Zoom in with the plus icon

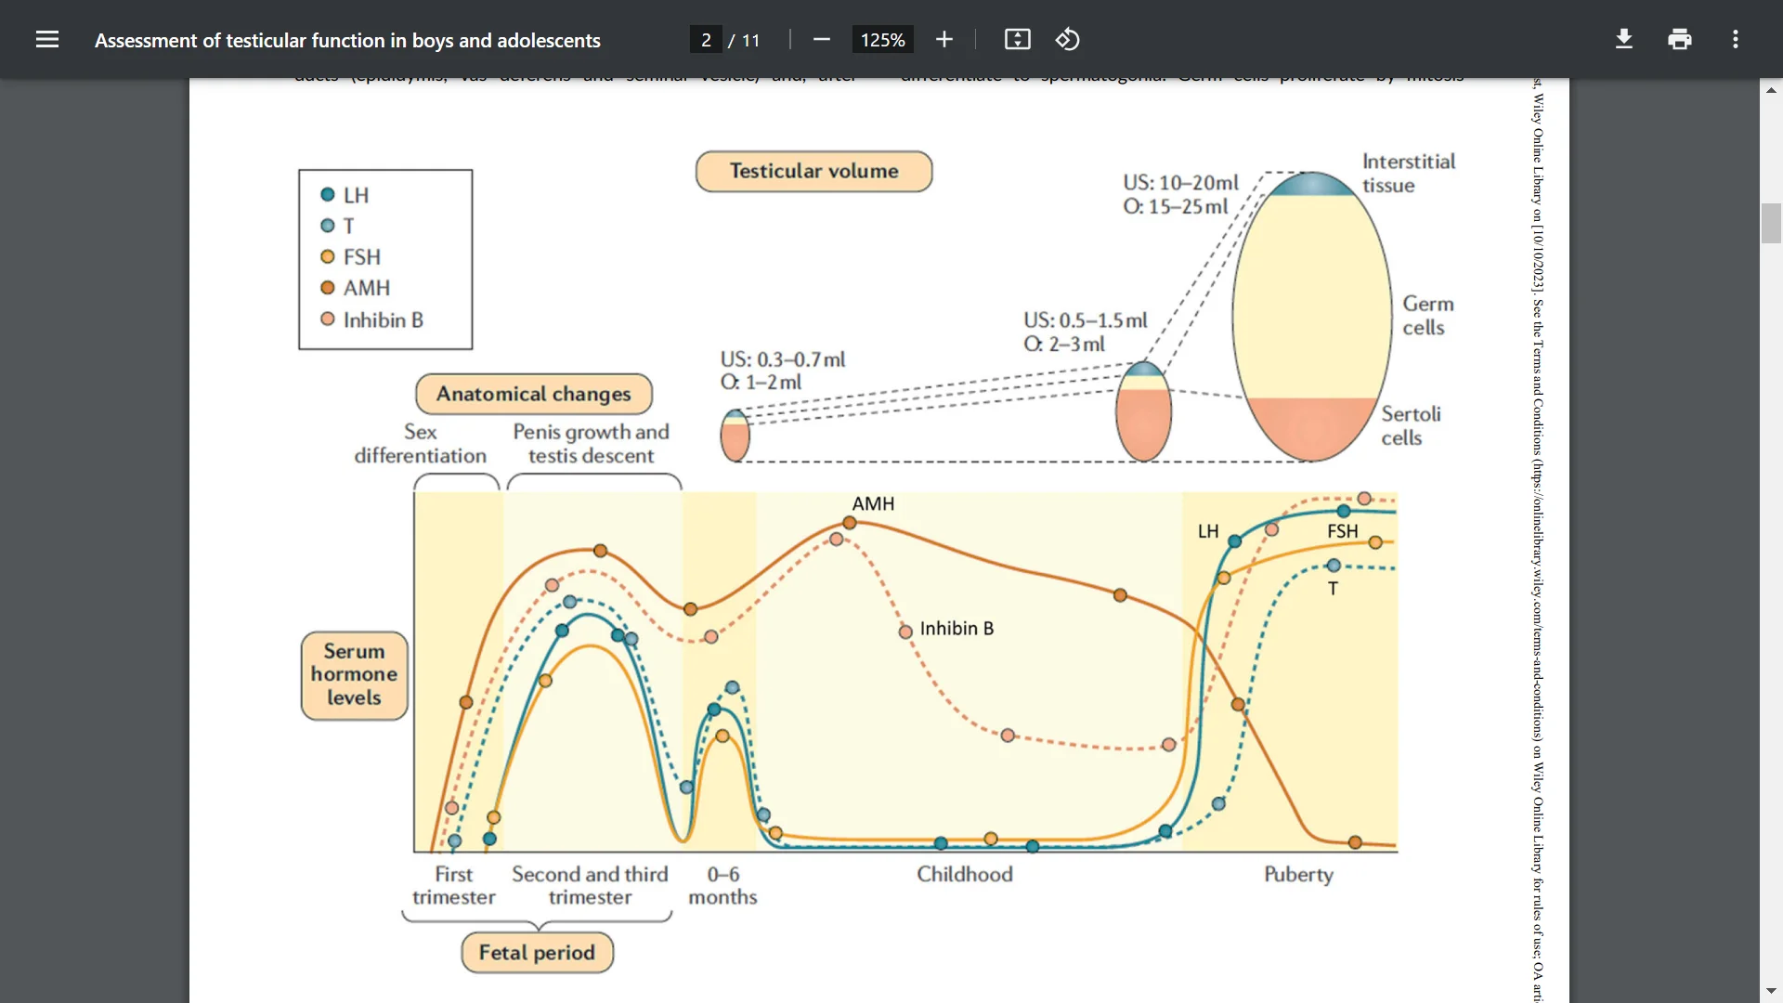pos(944,39)
